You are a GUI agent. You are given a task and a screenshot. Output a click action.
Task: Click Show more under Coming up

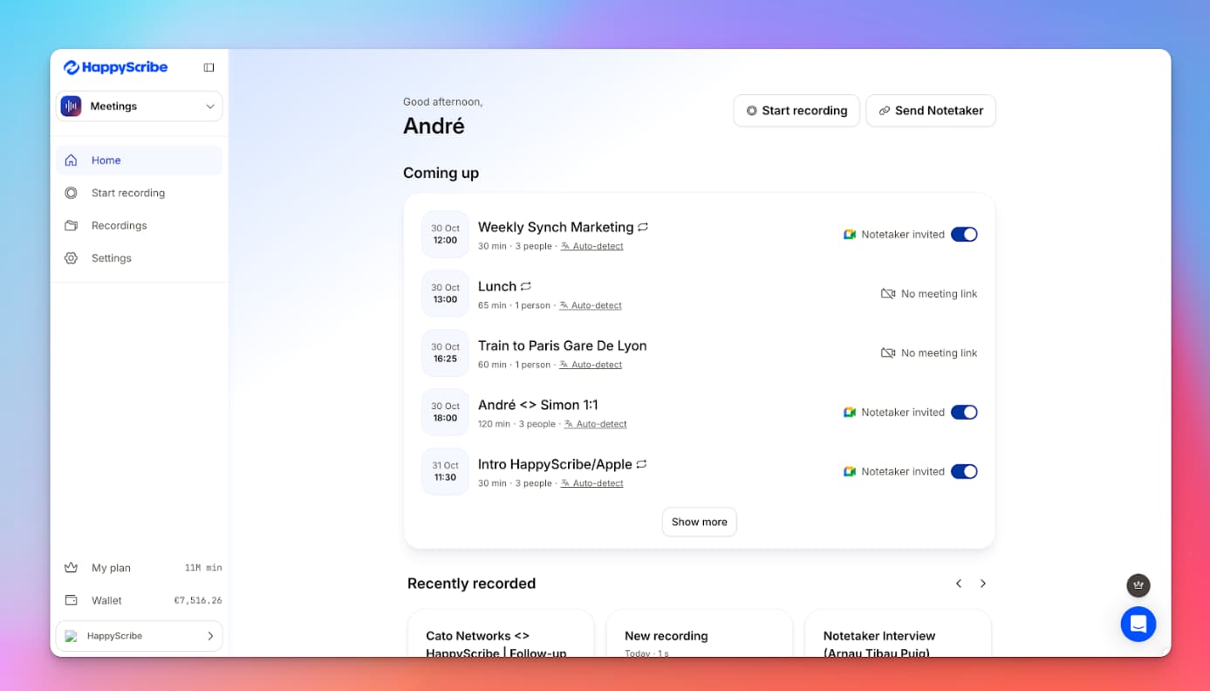[699, 522]
